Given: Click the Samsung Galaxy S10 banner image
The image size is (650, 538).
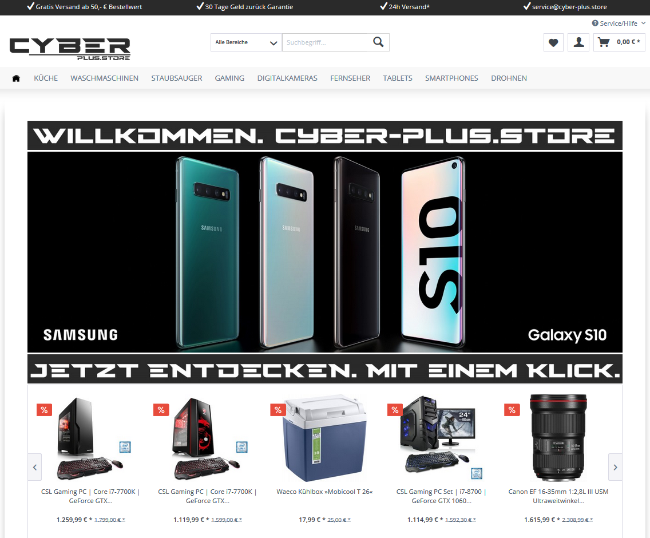Looking at the screenshot, I should 325,252.
